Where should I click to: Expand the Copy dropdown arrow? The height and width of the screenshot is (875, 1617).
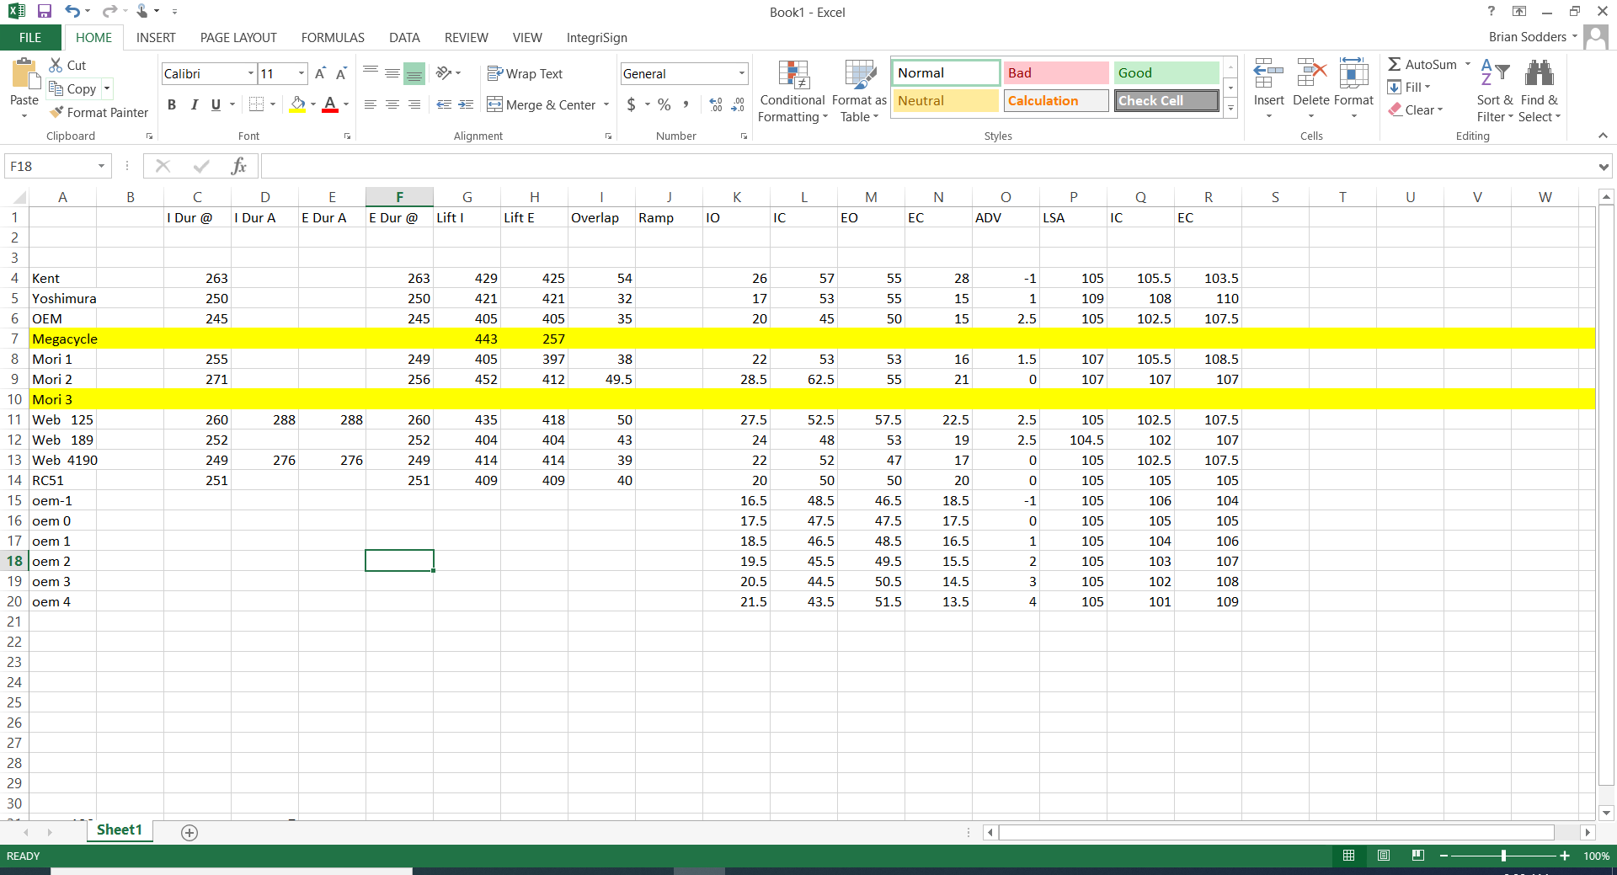point(107,88)
